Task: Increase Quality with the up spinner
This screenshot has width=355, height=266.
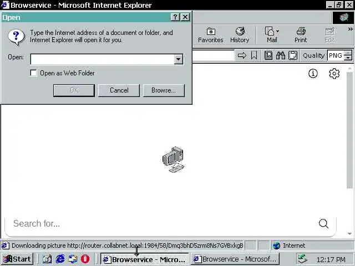Action: [348, 53]
